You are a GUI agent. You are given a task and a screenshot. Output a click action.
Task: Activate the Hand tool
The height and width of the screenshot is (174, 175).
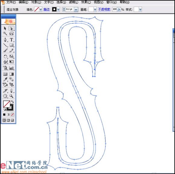coord(5,96)
